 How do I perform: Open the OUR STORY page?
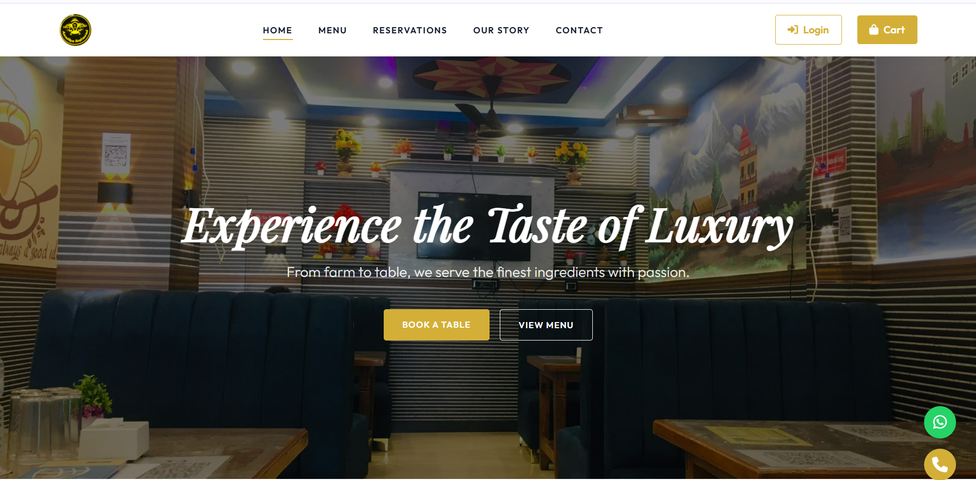coord(501,30)
